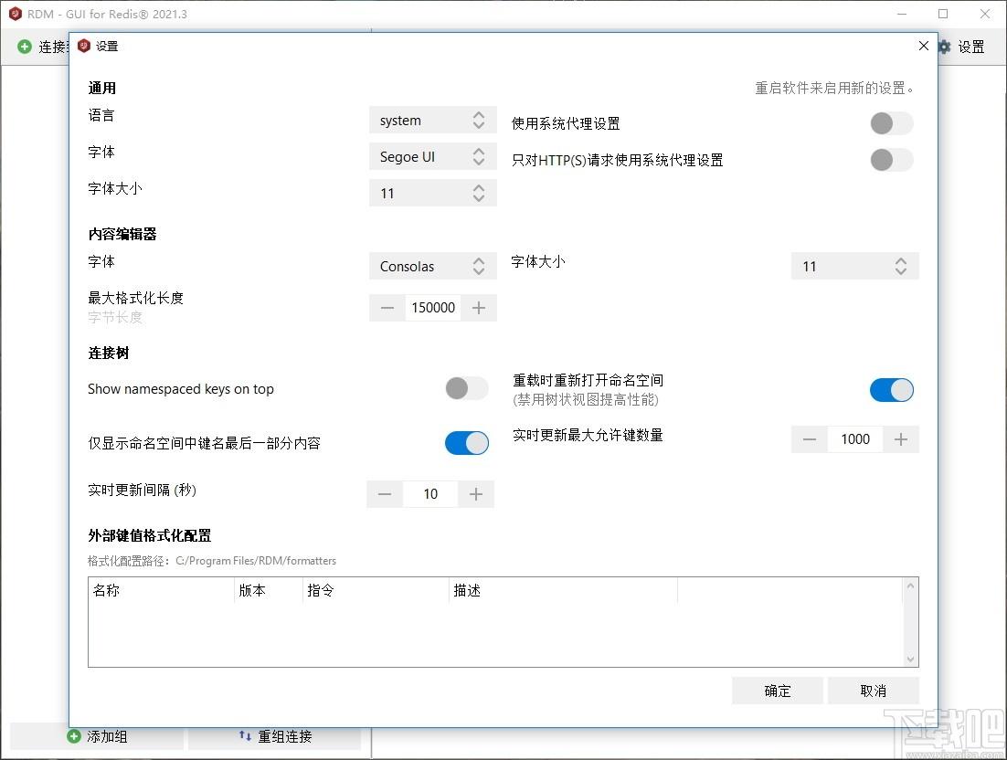Click the 确定 button

777,691
